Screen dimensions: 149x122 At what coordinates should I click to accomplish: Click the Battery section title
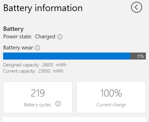tap(13, 29)
